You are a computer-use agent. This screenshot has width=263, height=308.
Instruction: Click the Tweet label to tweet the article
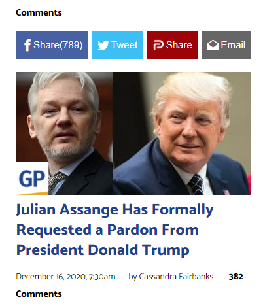pos(124,45)
